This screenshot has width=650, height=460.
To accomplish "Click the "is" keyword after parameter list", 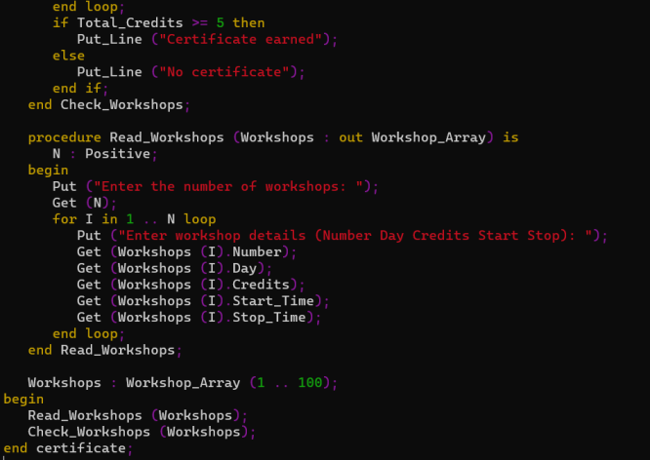I will (510, 137).
